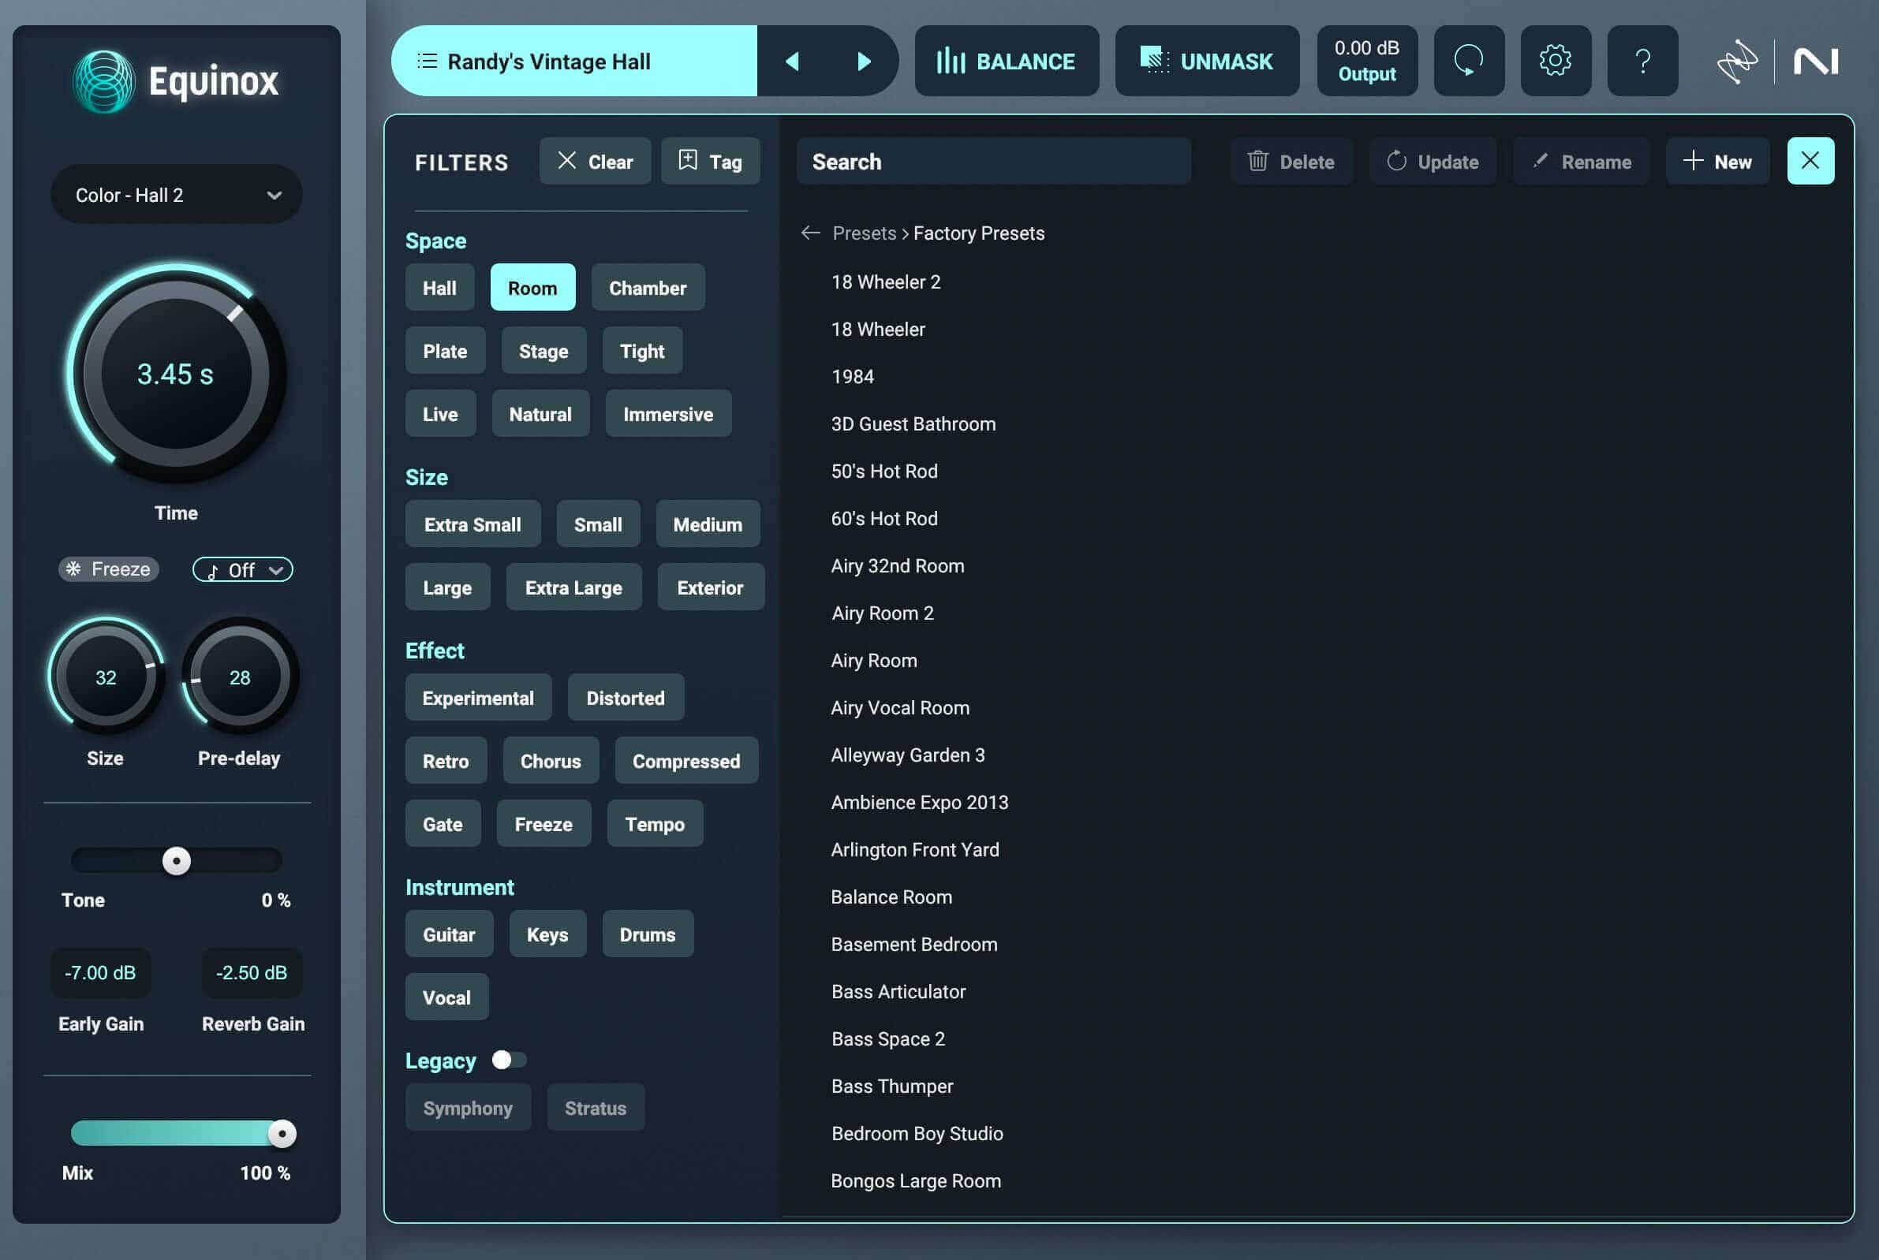Select the Balance Room preset
Screen dimensions: 1879x1260
pos(891,897)
